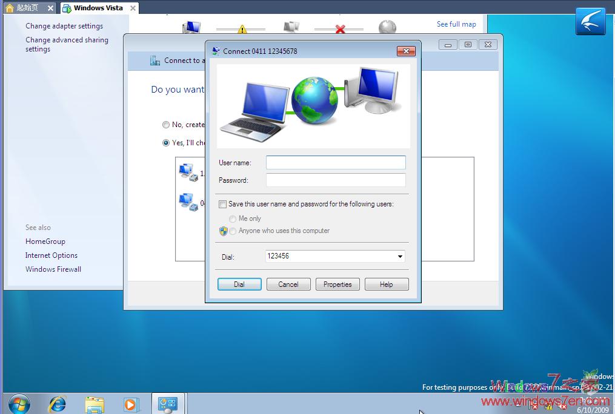Launch Windows Media Player from the taskbar

131,403
